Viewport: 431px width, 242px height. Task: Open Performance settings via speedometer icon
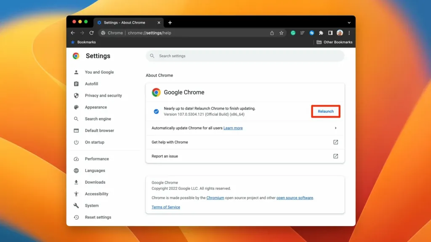coord(77,159)
